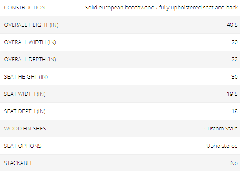Select the Solid european beechwood description text

161,8
